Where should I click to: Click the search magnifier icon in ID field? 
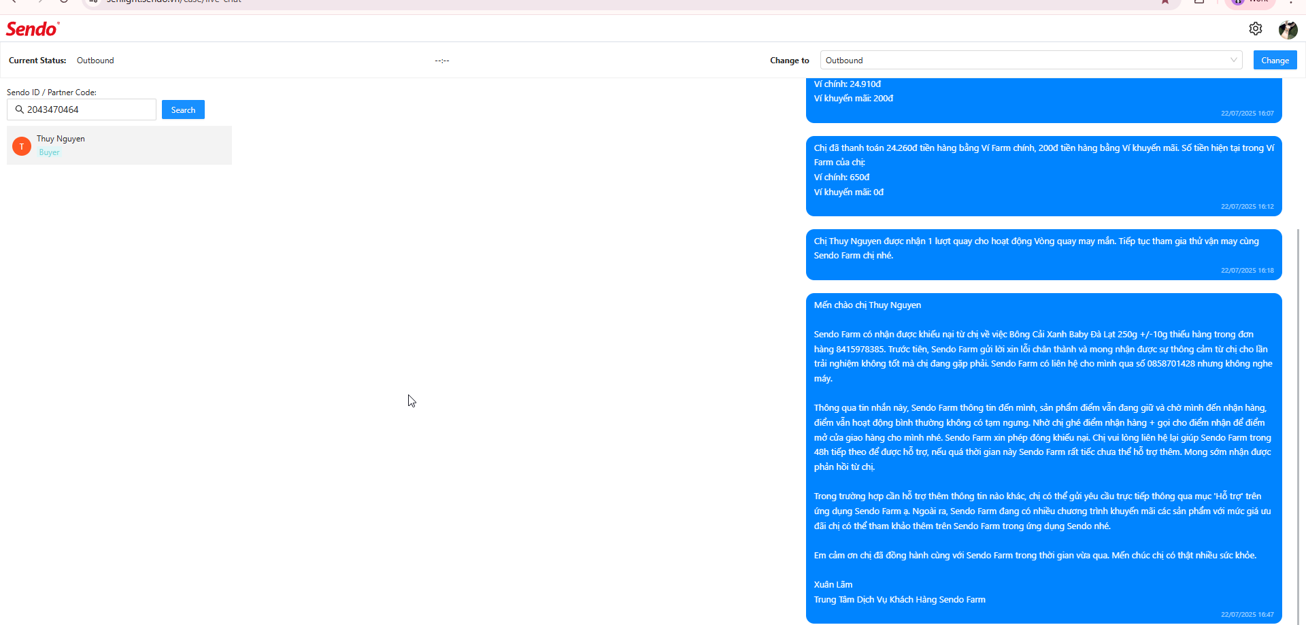coord(19,109)
